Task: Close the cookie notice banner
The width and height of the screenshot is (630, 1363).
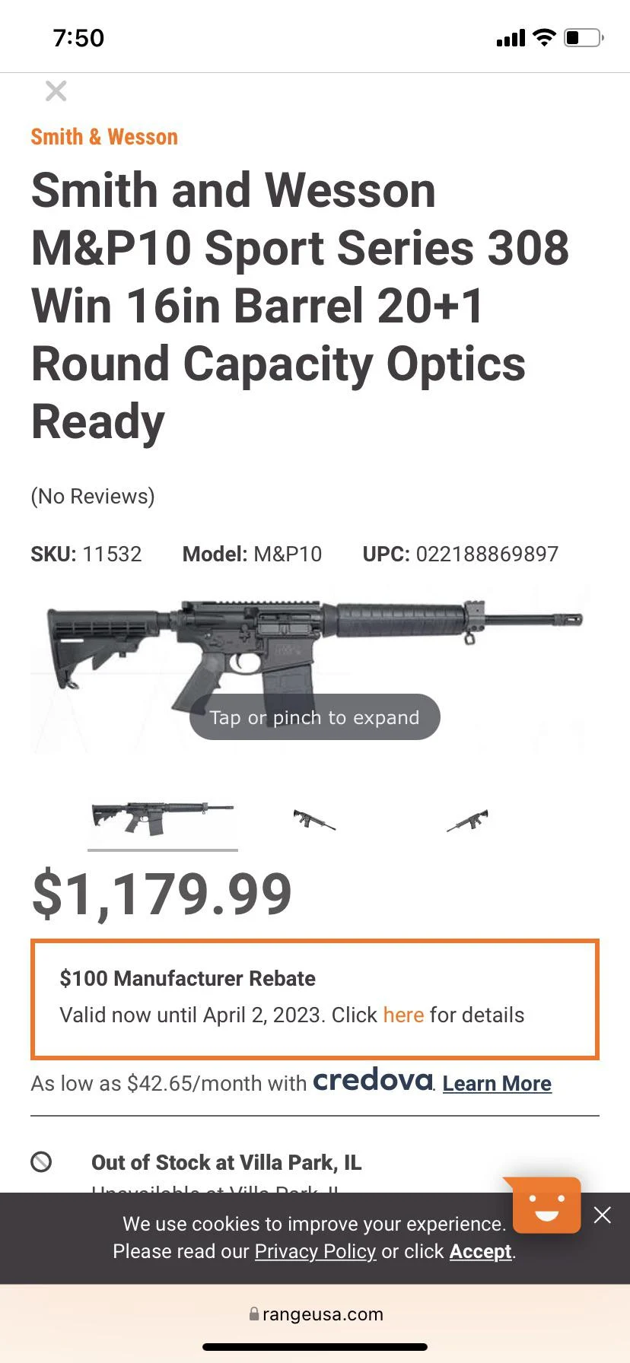Action: coord(602,1215)
